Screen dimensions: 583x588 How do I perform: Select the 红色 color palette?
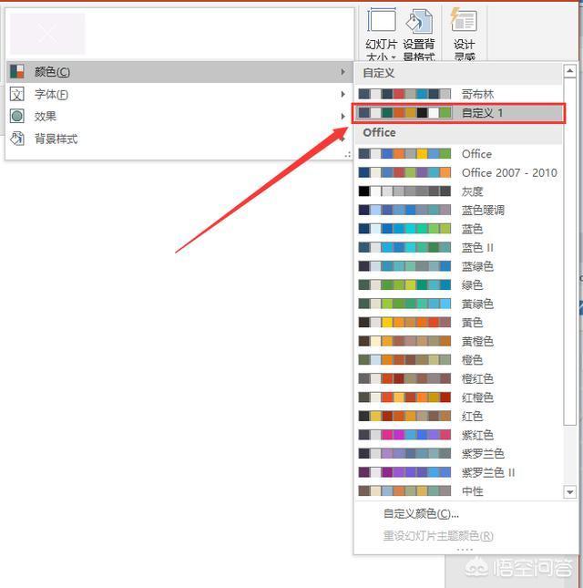point(458,417)
